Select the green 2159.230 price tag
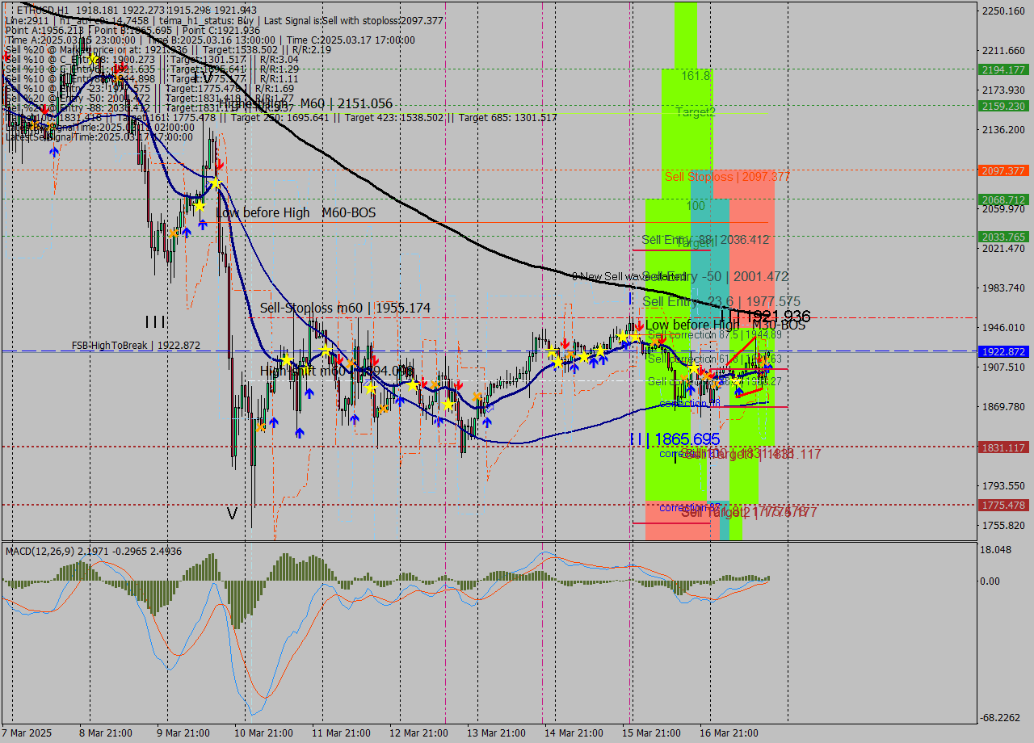Viewport: 1034px width, 743px height. [x=1002, y=106]
